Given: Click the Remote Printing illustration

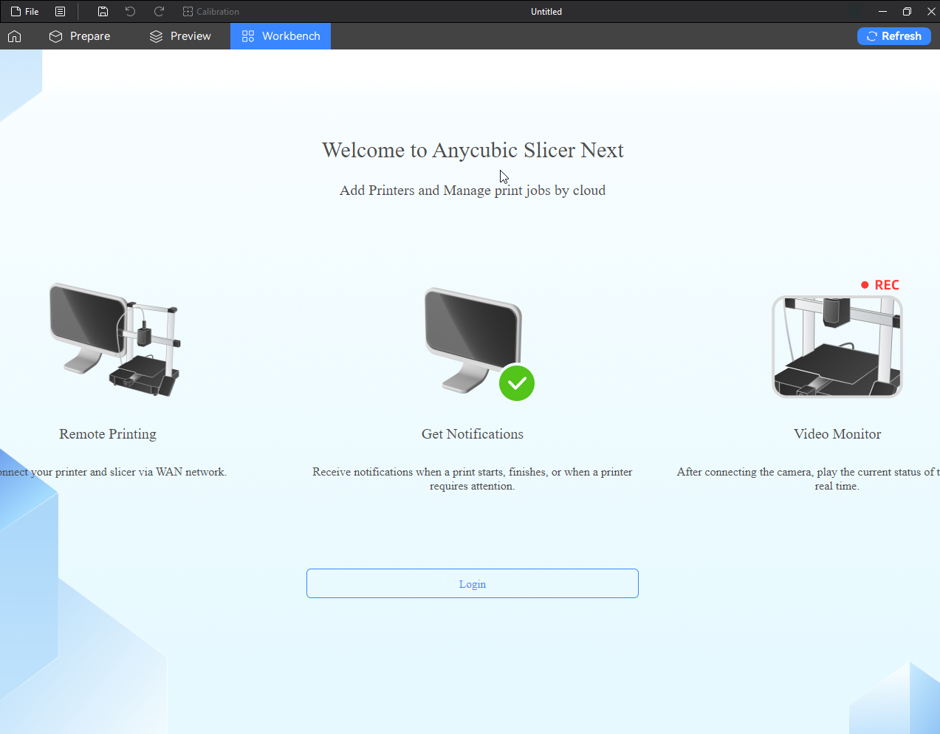Looking at the screenshot, I should tap(115, 340).
